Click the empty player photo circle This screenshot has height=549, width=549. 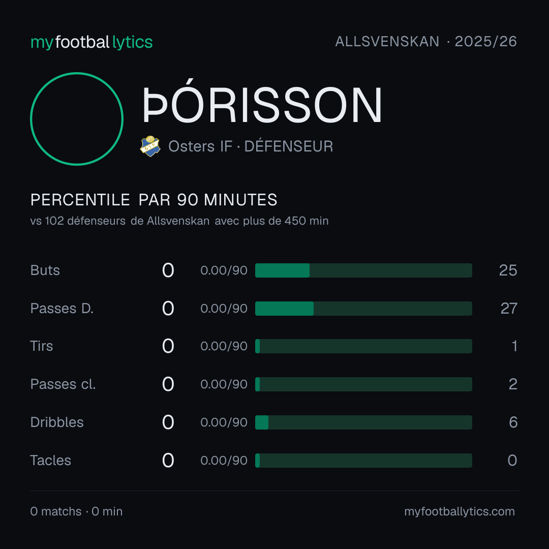[77, 119]
